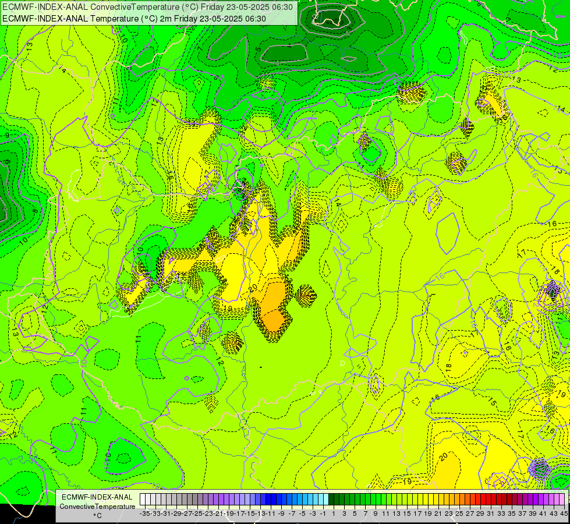Click the -35 value on the legend scale
This screenshot has height=524, width=570.
[x=144, y=514]
